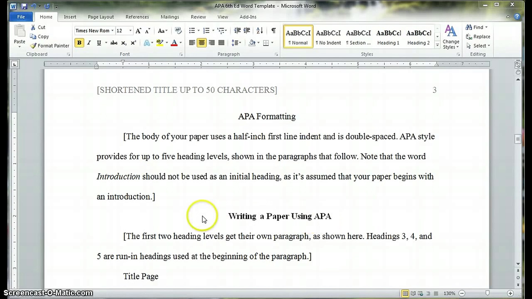Click the Increase Indent icon
The width and height of the screenshot is (532, 299).
pos(247,30)
